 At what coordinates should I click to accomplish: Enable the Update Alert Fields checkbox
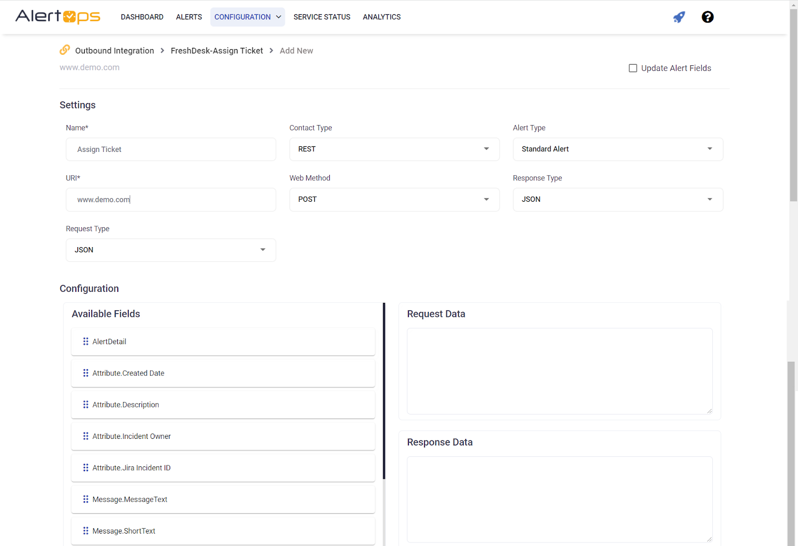tap(633, 68)
